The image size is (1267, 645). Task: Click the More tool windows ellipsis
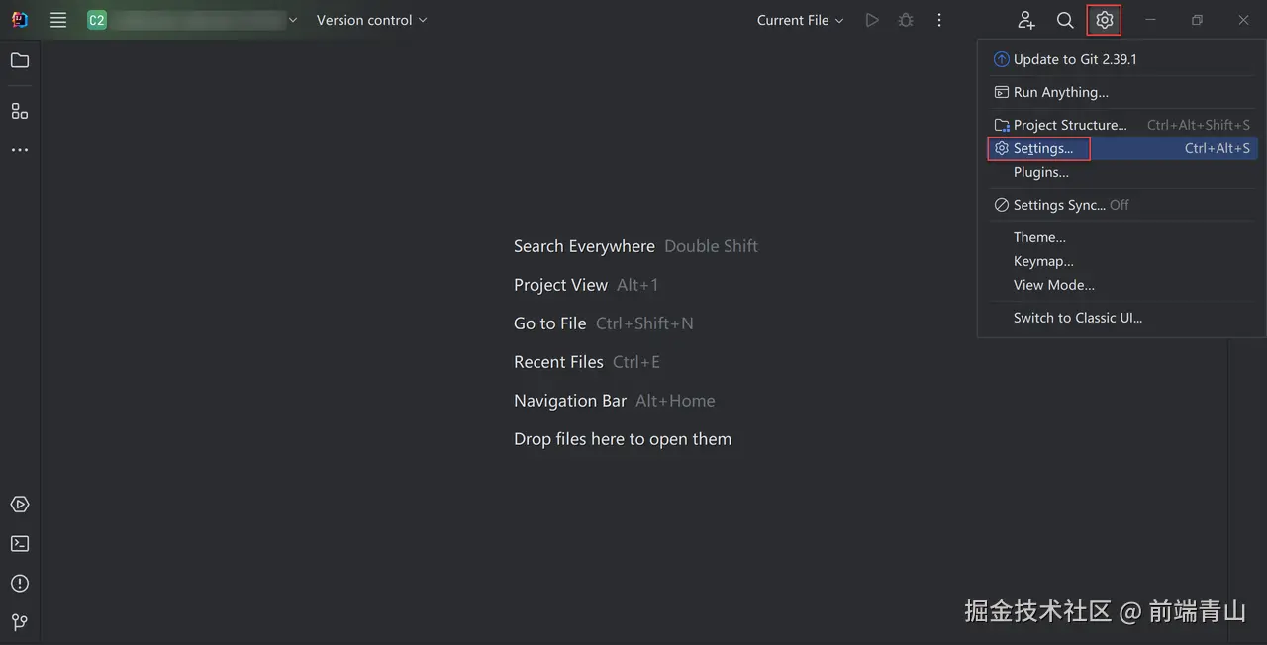[x=20, y=150]
